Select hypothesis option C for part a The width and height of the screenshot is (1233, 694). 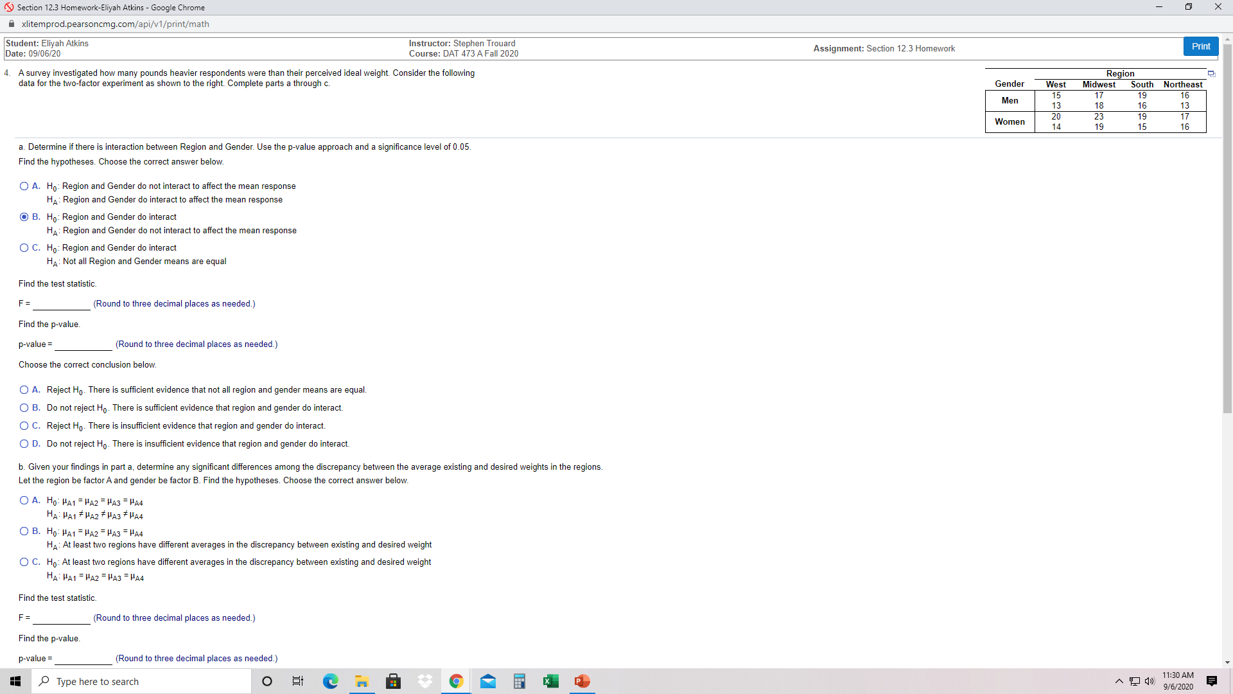coord(24,248)
